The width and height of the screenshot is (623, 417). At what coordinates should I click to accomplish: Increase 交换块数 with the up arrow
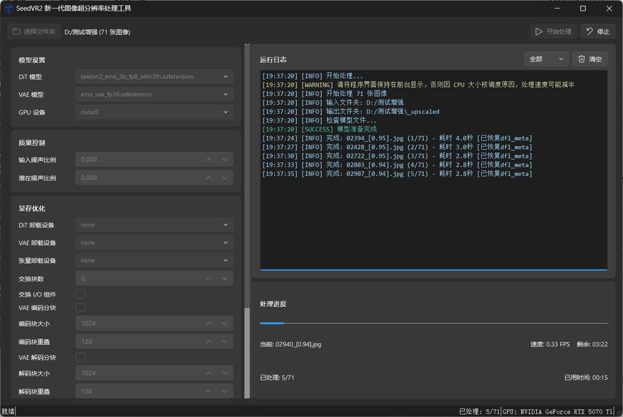click(x=208, y=278)
